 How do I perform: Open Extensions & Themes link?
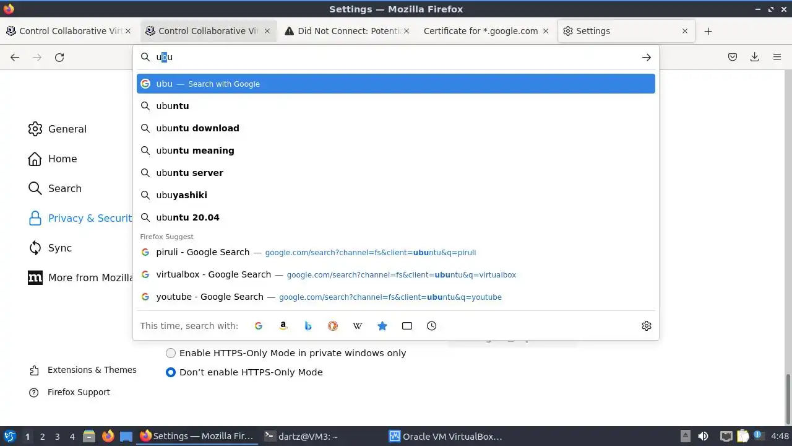point(83,370)
